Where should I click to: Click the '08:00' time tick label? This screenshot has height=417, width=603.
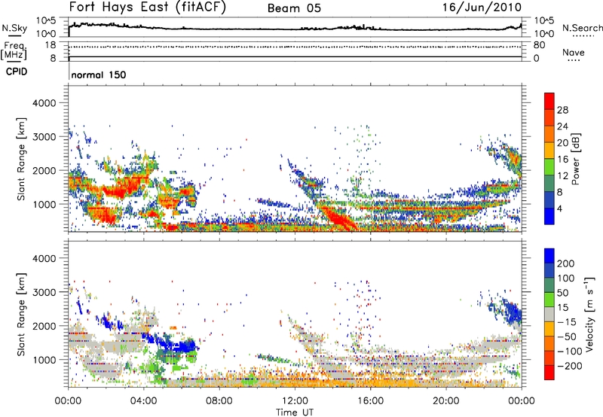219,401
